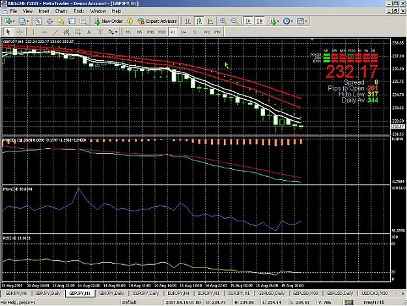
Task: Open the Insert menu
Action: coord(44,11)
